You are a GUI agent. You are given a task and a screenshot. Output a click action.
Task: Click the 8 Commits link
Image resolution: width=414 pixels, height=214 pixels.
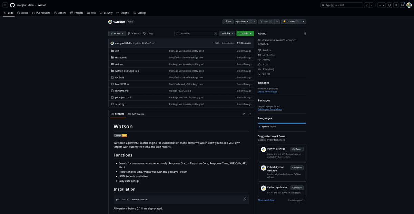pyautogui.click(x=244, y=43)
